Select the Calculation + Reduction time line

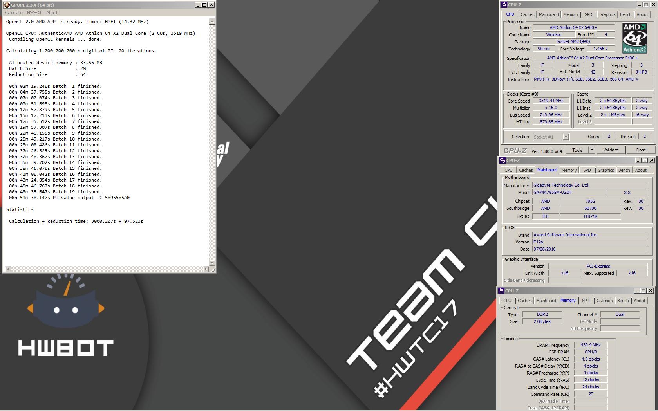pyautogui.click(x=76, y=221)
